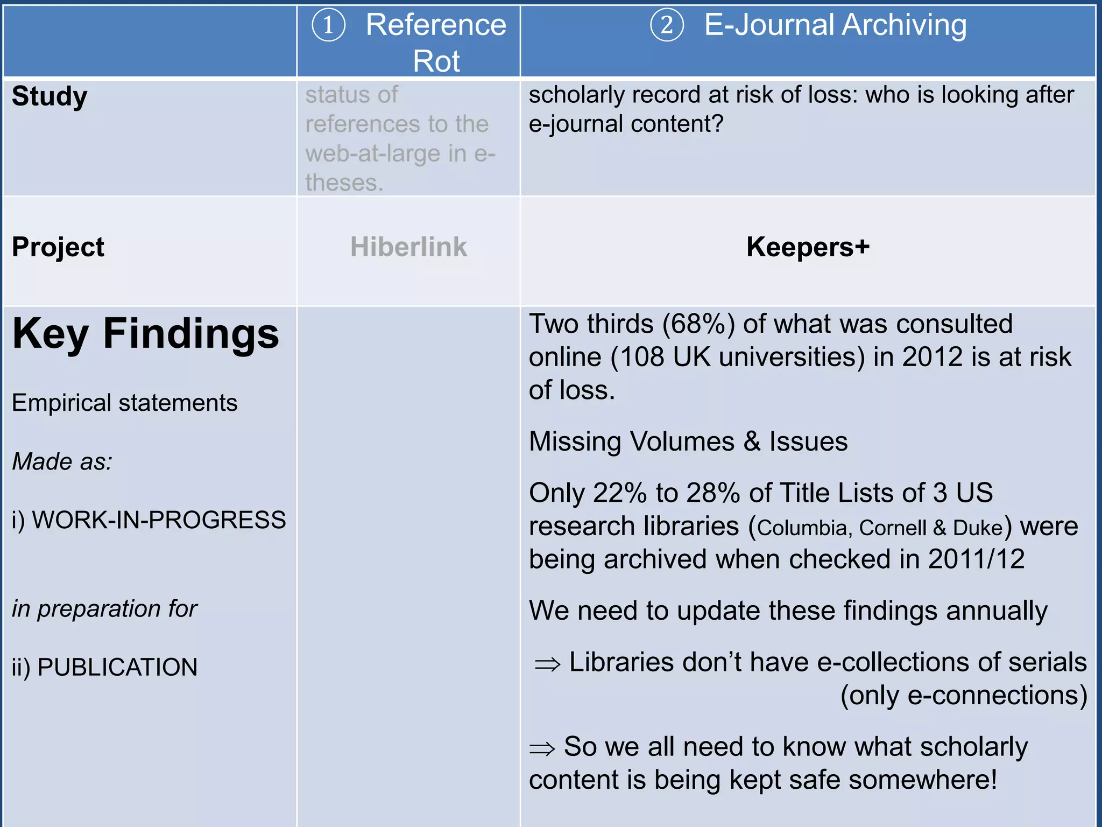Viewport: 1102px width, 827px height.
Task: Click the 'Key Findings' heading
Action: 146,334
